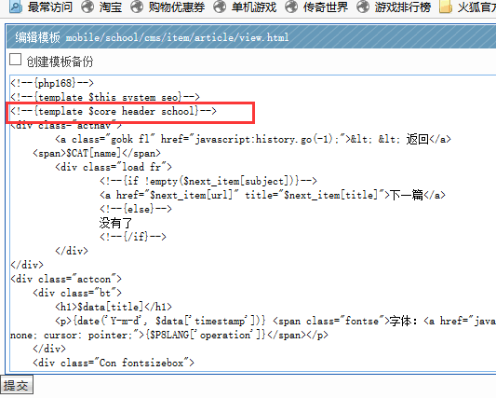The height and width of the screenshot is (398, 496).
Task: Open the 购物优惠券 bookmark
Action: pyautogui.click(x=177, y=7)
